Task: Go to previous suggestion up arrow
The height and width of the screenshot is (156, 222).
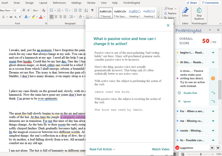Action: click(212, 148)
